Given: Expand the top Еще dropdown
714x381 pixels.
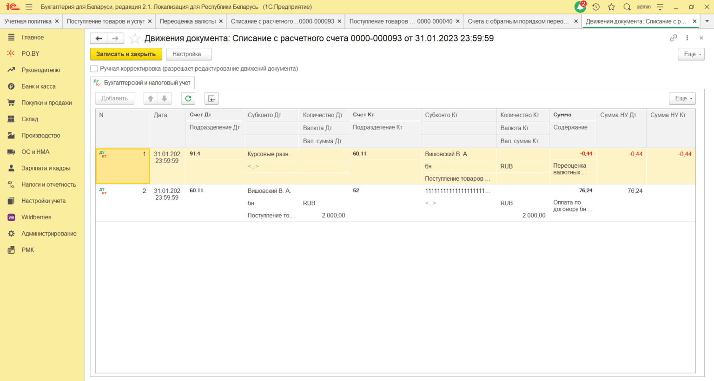Looking at the screenshot, I should point(691,54).
